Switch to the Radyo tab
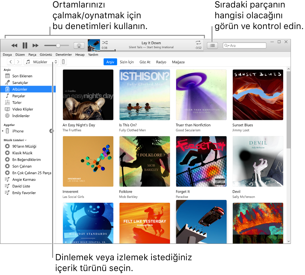The height and width of the screenshot is (275, 305). point(161,62)
